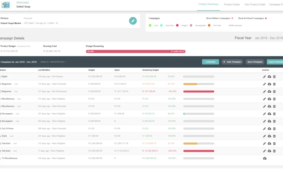This screenshot has height=170, width=283.
Task: Click the -242.51% Television percentage
Action: 172,151
